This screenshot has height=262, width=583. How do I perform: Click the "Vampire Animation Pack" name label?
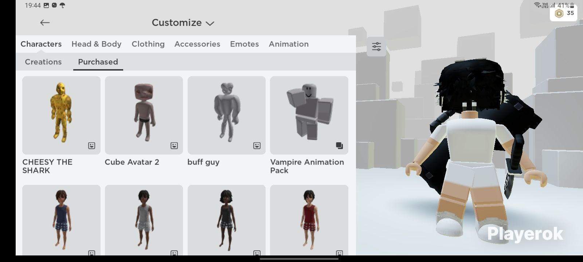307,166
